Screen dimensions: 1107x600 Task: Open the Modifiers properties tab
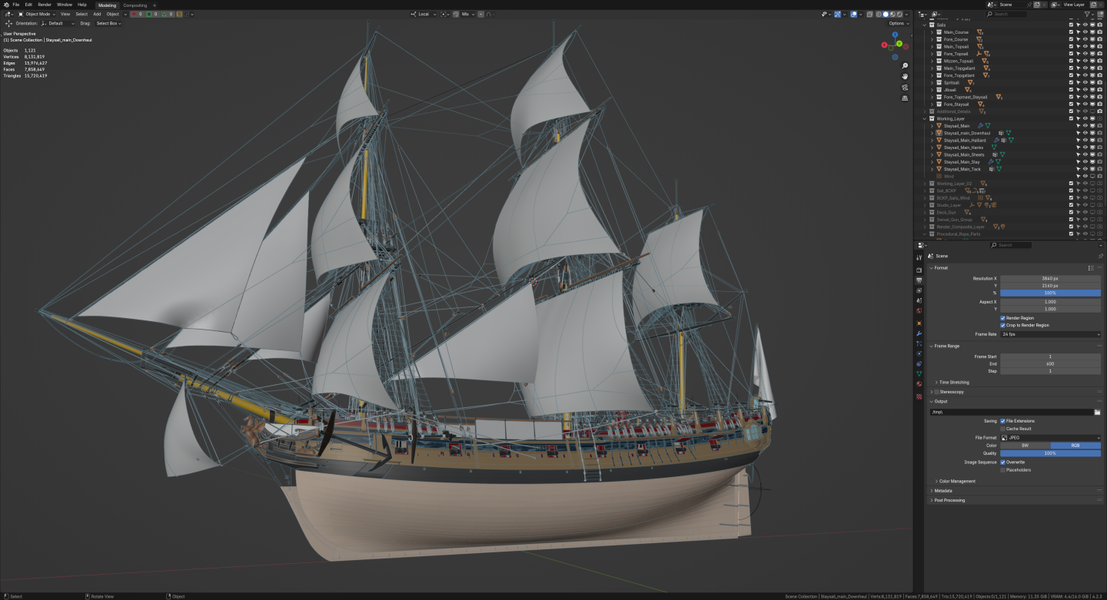pyautogui.click(x=919, y=333)
